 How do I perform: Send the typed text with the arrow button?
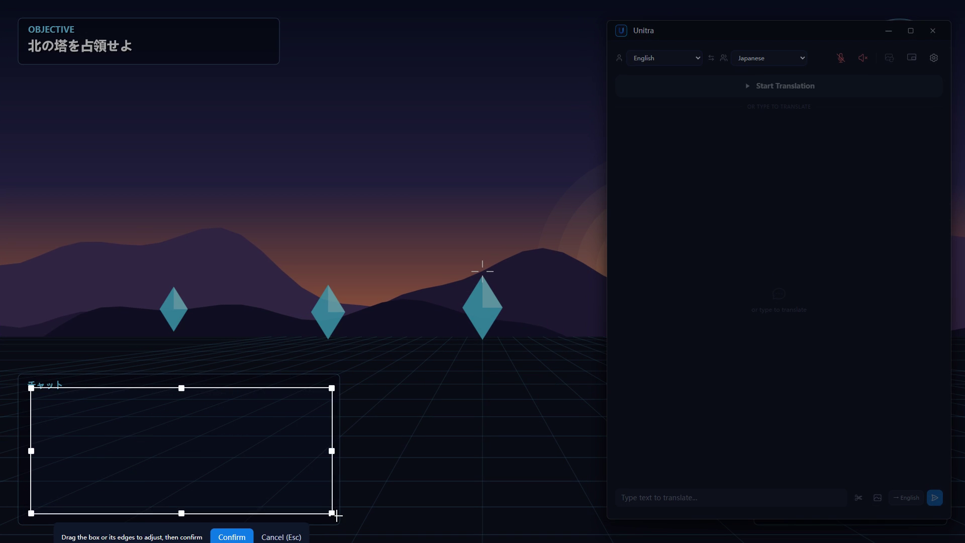tap(935, 498)
